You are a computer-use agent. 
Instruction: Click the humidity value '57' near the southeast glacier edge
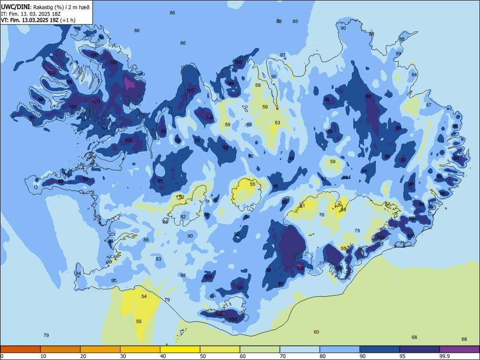[x=387, y=204]
